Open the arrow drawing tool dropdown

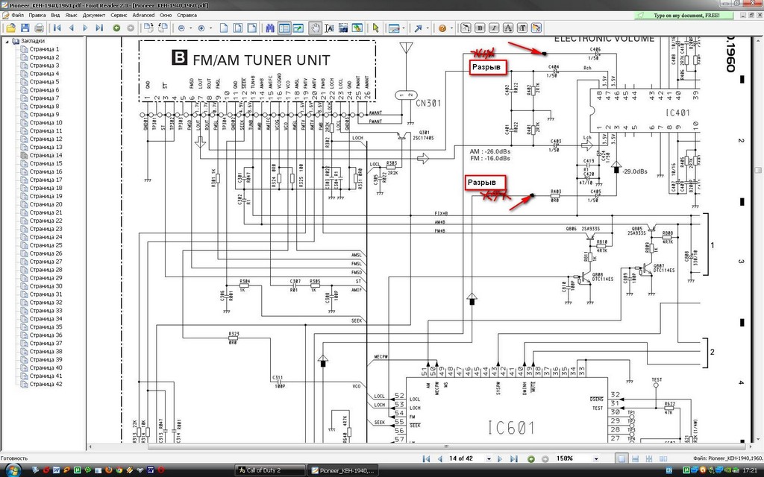click(x=428, y=28)
